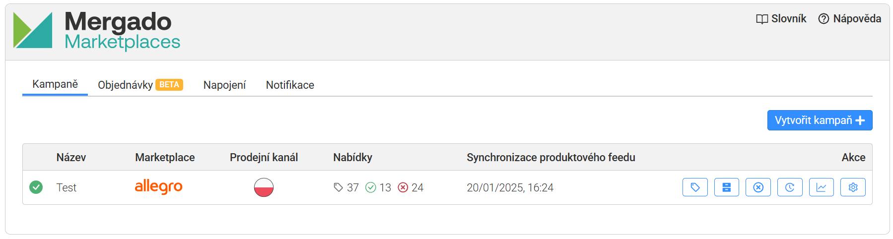
Task: Click the Poland flag sales channel icon
Action: 264,187
